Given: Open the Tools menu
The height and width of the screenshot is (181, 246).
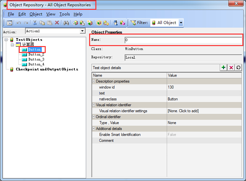Looking at the screenshot, I should 64,14.
